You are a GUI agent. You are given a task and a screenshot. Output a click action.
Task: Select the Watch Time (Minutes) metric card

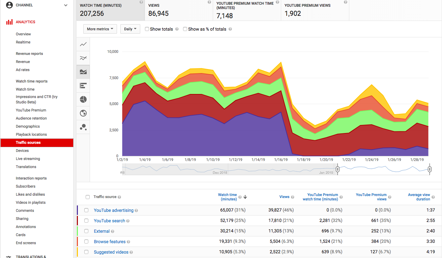pyautogui.click(x=111, y=10)
